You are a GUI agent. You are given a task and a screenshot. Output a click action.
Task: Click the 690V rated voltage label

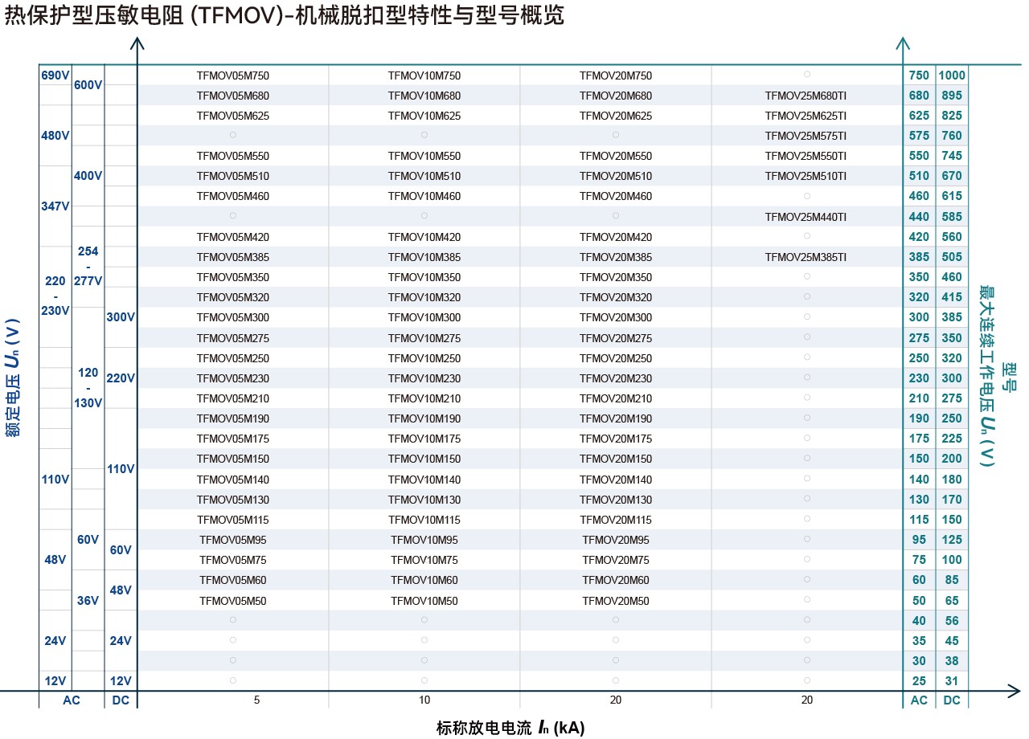coord(55,76)
